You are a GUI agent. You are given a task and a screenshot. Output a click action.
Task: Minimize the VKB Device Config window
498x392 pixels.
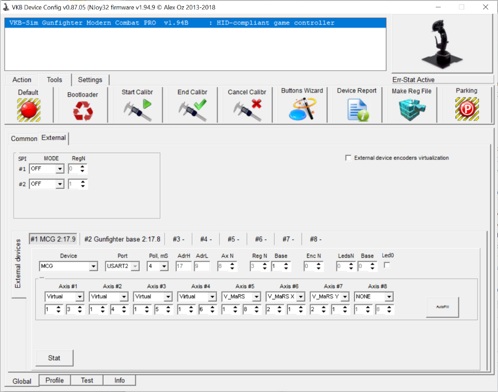(438, 7)
